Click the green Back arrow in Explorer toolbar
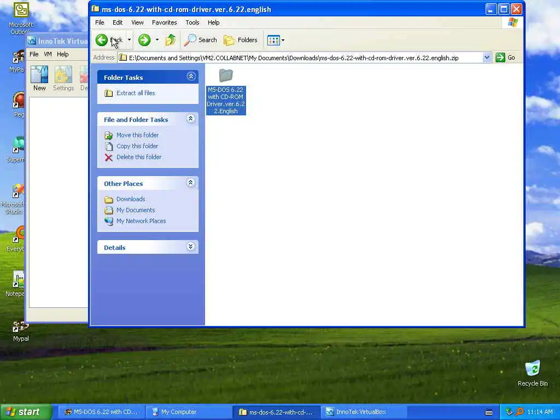Screen dimensions: 560x420 [101, 40]
